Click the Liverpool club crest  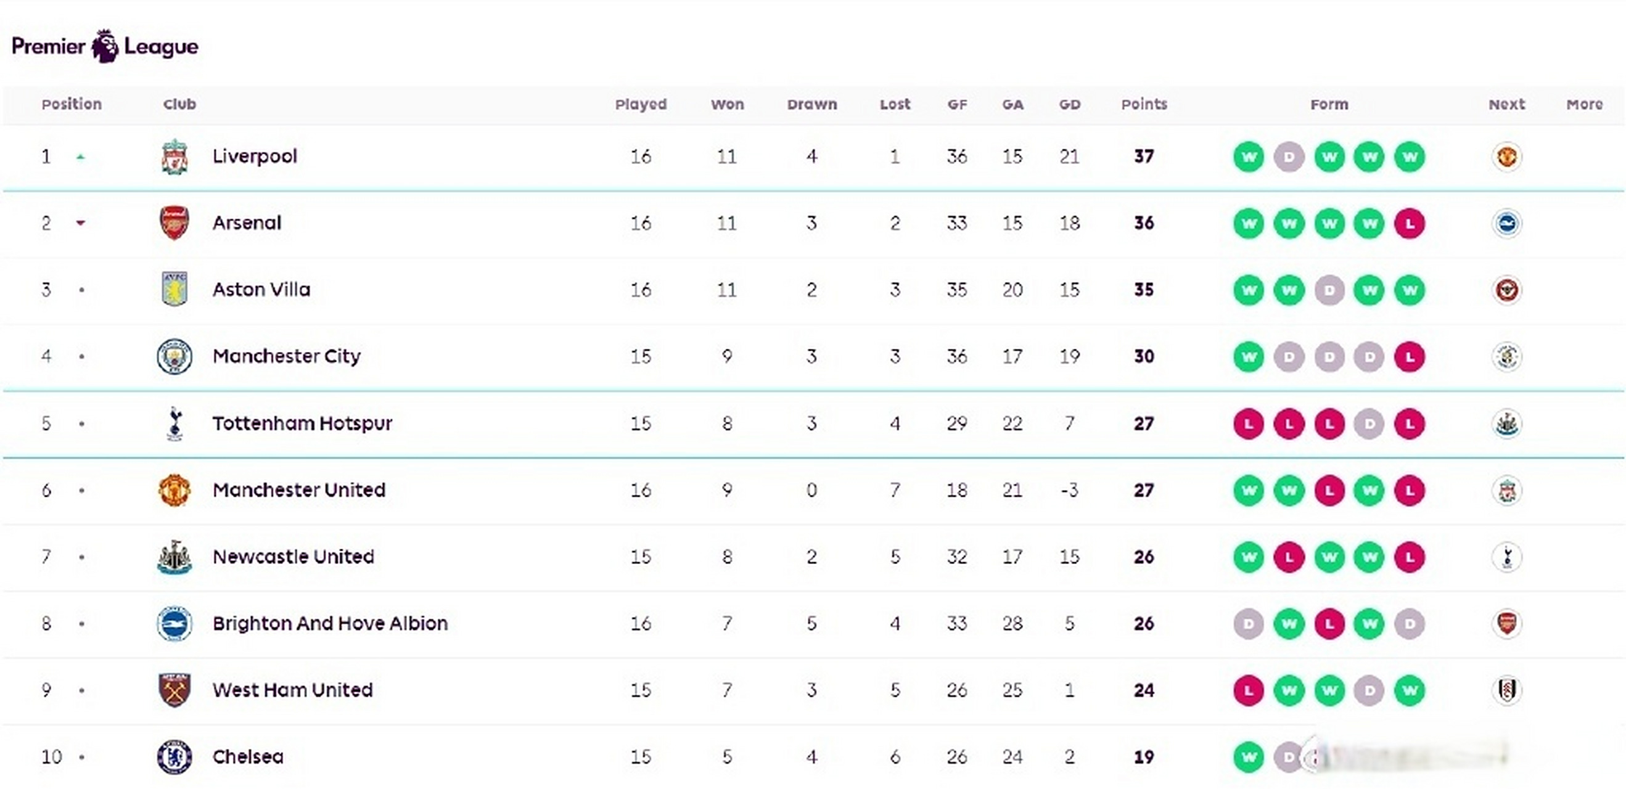click(175, 157)
